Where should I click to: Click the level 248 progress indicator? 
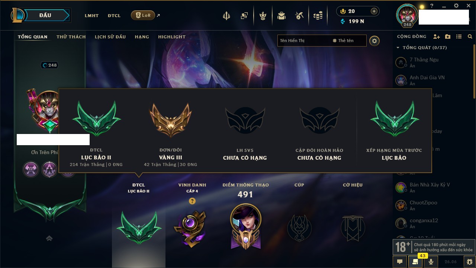[50, 65]
